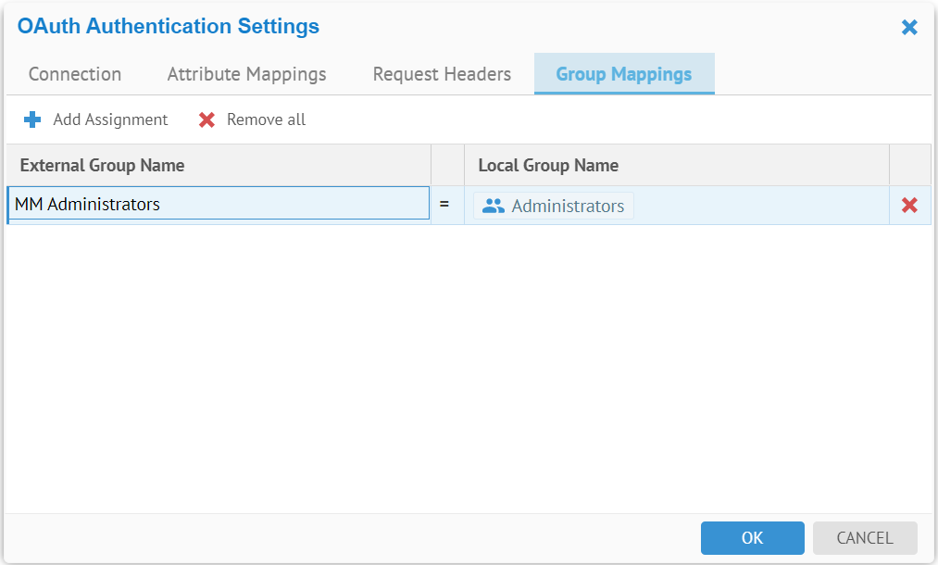Focus the MM Administrators text field
This screenshot has height=565, width=938.
(218, 205)
